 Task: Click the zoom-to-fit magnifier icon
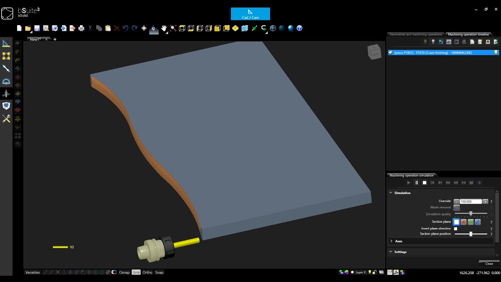click(173, 28)
